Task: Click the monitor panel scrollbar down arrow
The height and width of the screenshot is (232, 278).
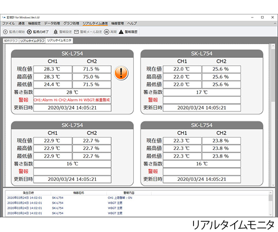Action: pos(273,185)
